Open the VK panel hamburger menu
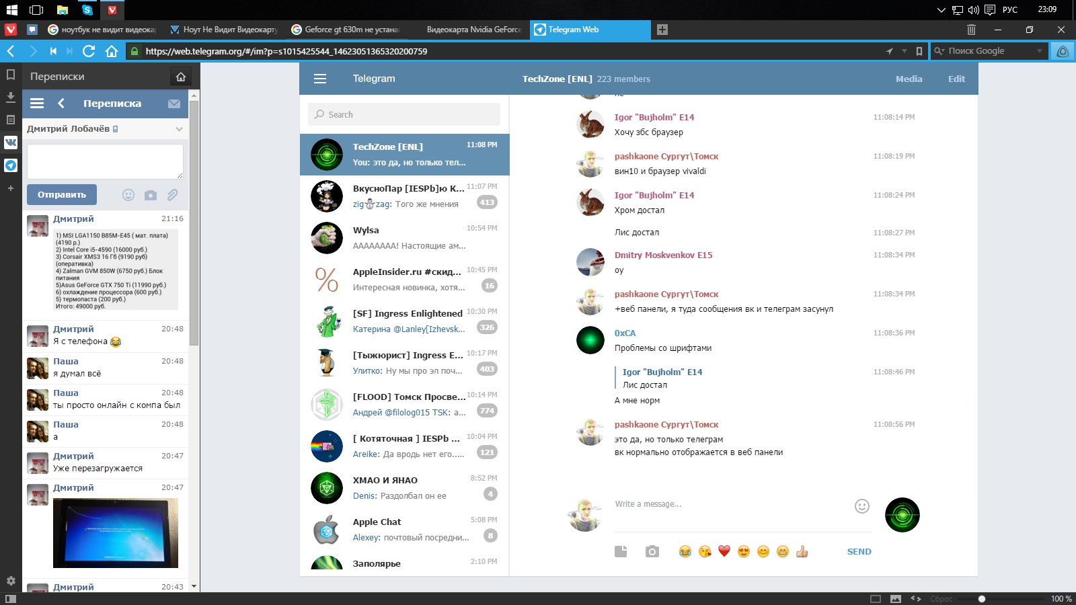The image size is (1076, 605). (37, 104)
